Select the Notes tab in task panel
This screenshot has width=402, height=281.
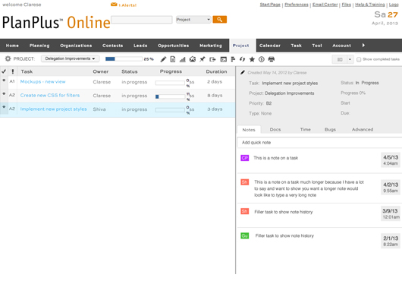249,130
